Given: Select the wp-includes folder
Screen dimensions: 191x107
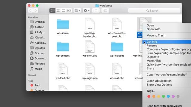Looking at the screenshot, I should click(x=117, y=47).
